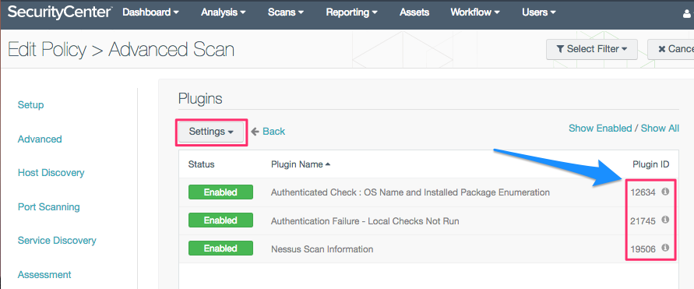The width and height of the screenshot is (694, 289).
Task: Click plugin ID 19506
Action: 643,248
